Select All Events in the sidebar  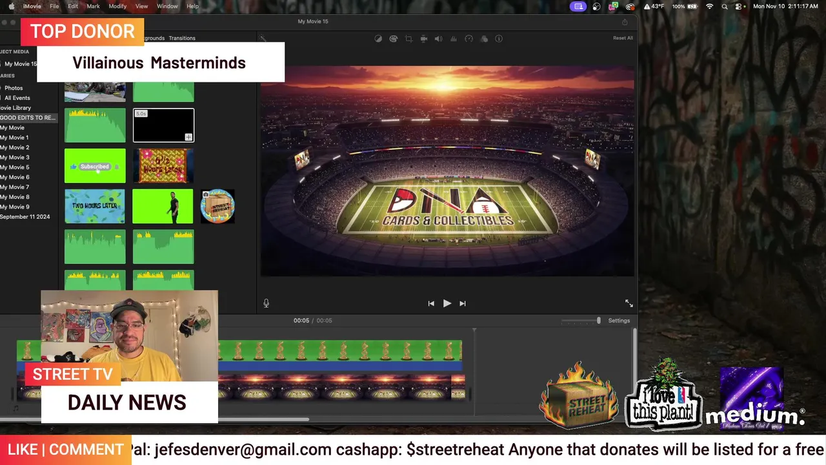pos(17,98)
